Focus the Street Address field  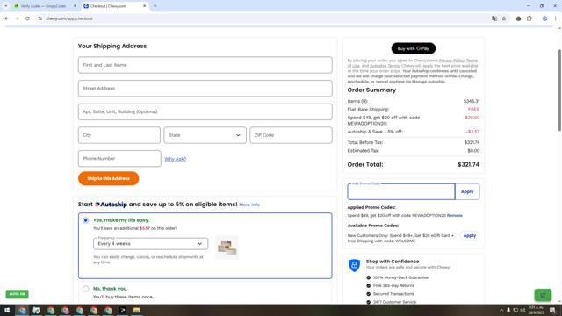[x=205, y=88]
